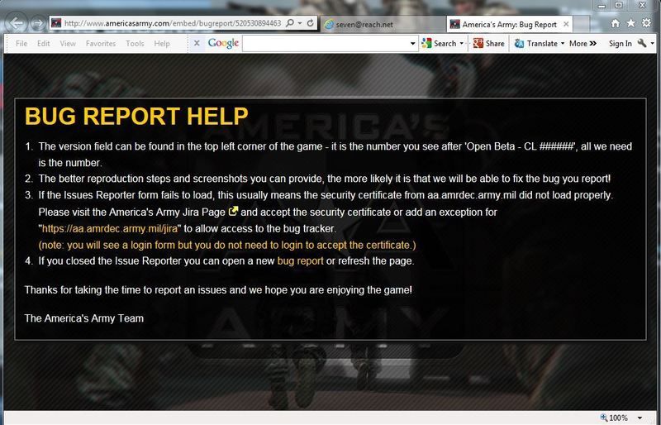
Task: Close the Google toolbar with the X
Action: click(x=197, y=43)
